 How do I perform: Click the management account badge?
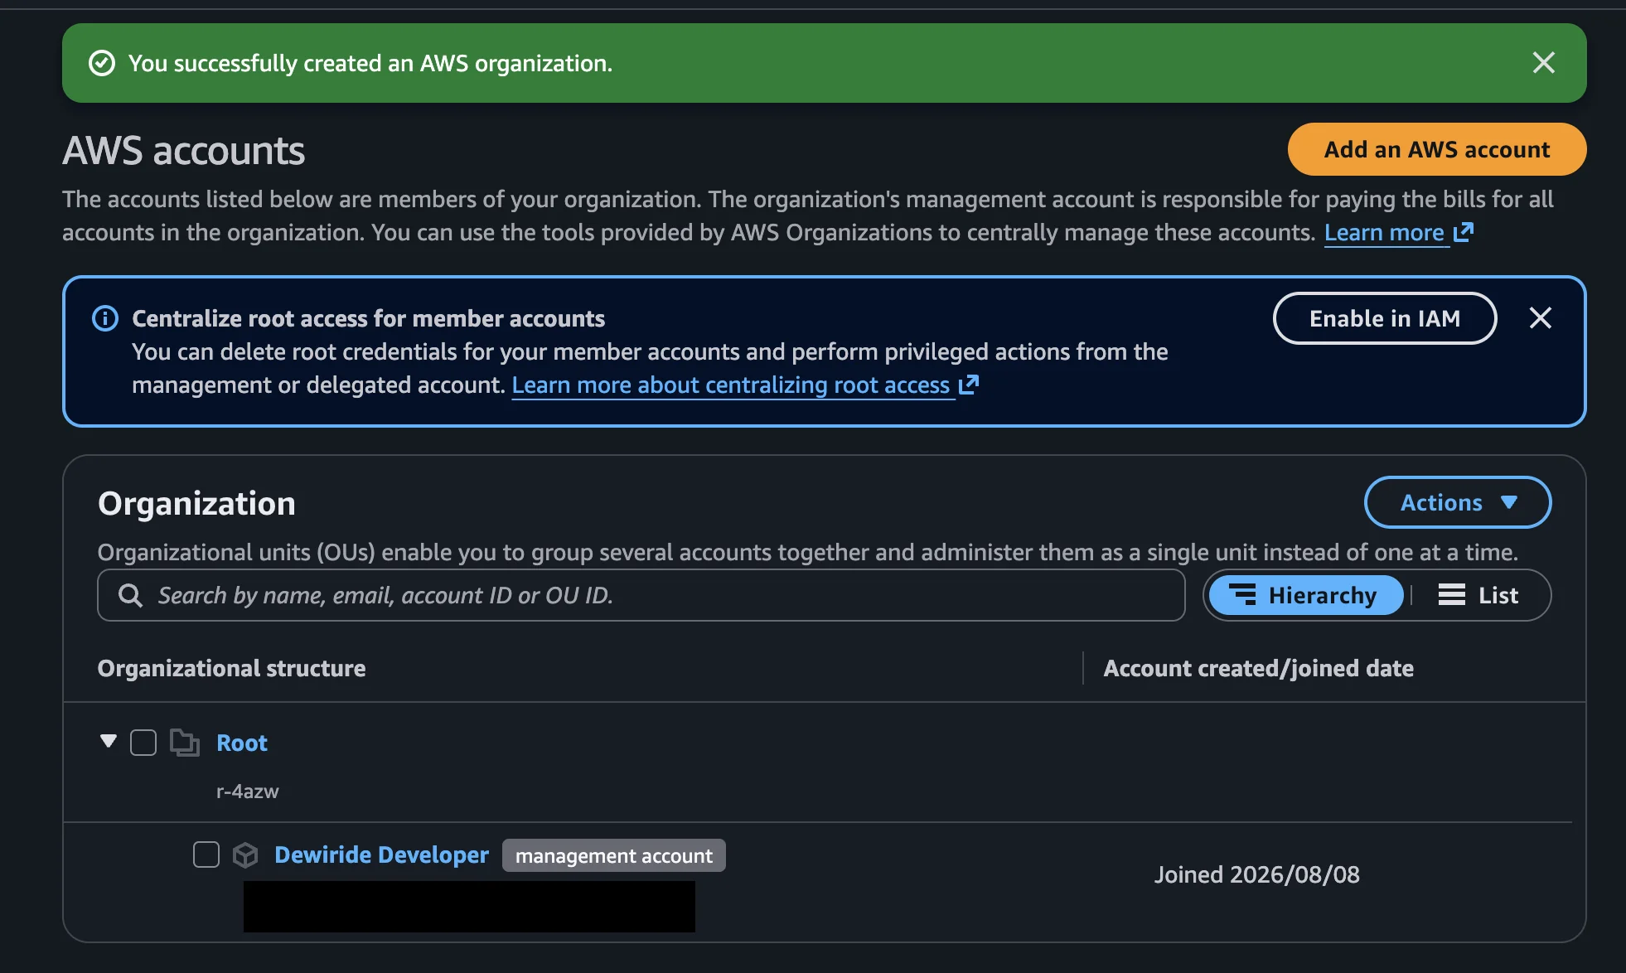click(x=614, y=855)
